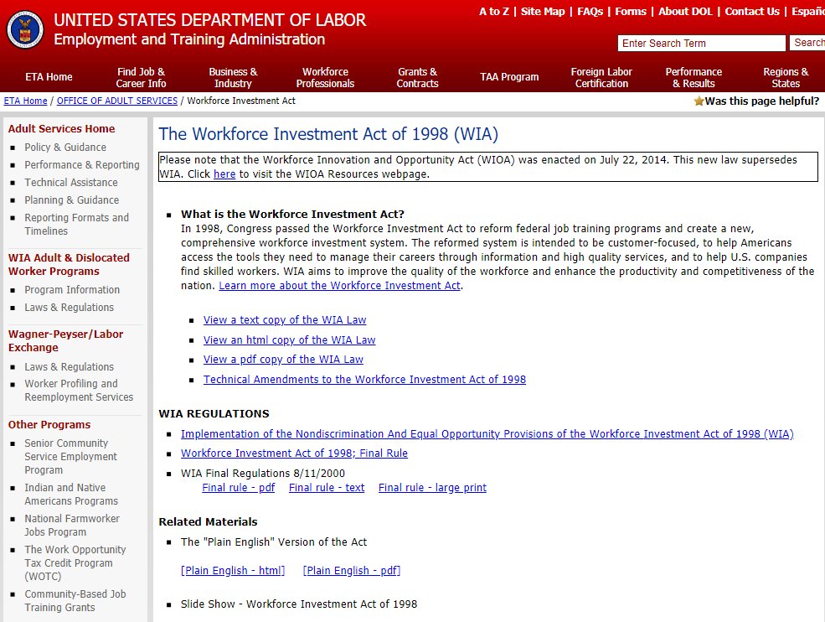Click the star icon beside Was this page helpful
This screenshot has height=622, width=825.
(x=699, y=101)
